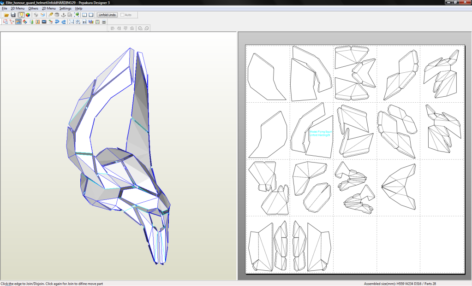
Task: Click the align top icon
Action: coord(125,28)
